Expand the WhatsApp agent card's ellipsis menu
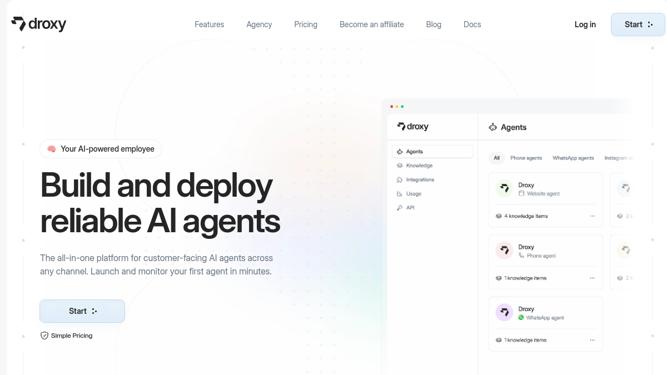The width and height of the screenshot is (667, 375). point(592,340)
